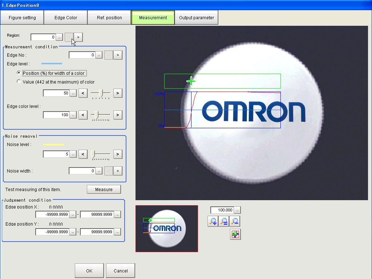Image resolution: width=372 pixels, height=279 pixels.
Task: Increment Noise width with the right arrow
Action: pos(118,171)
